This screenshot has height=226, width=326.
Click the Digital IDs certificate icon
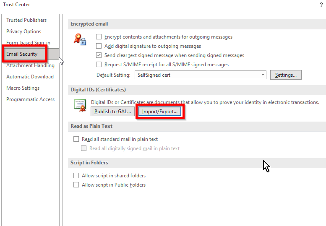80,105
